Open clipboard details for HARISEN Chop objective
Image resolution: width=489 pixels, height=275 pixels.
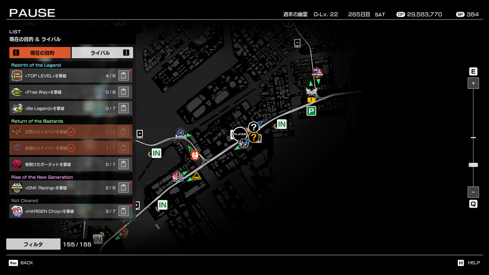123,211
